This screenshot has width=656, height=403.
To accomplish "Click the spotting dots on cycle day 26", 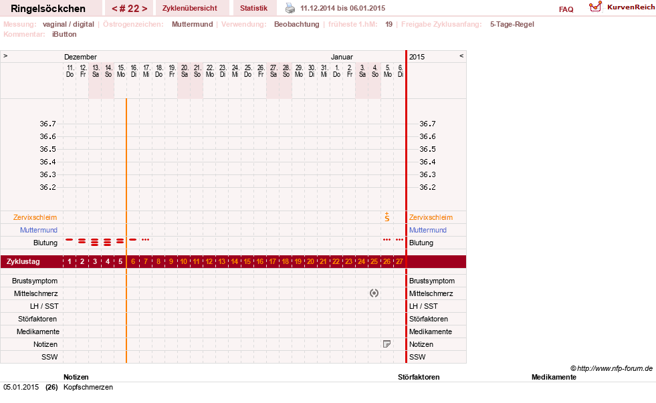I will click(387, 240).
